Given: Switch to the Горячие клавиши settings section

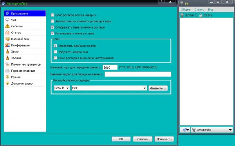Looking at the screenshot, I should [25, 71].
